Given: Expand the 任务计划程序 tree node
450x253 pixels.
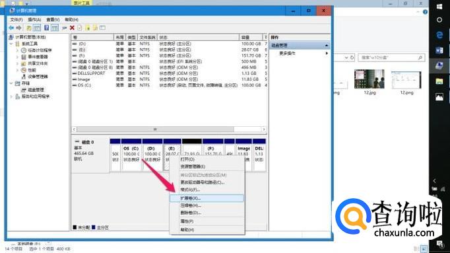Looking at the screenshot, I should click(x=17, y=50).
